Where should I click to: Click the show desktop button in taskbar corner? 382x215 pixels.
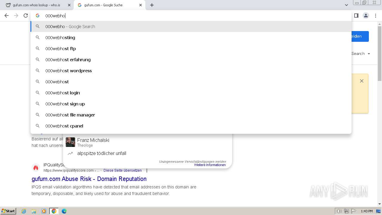(x=378, y=211)
